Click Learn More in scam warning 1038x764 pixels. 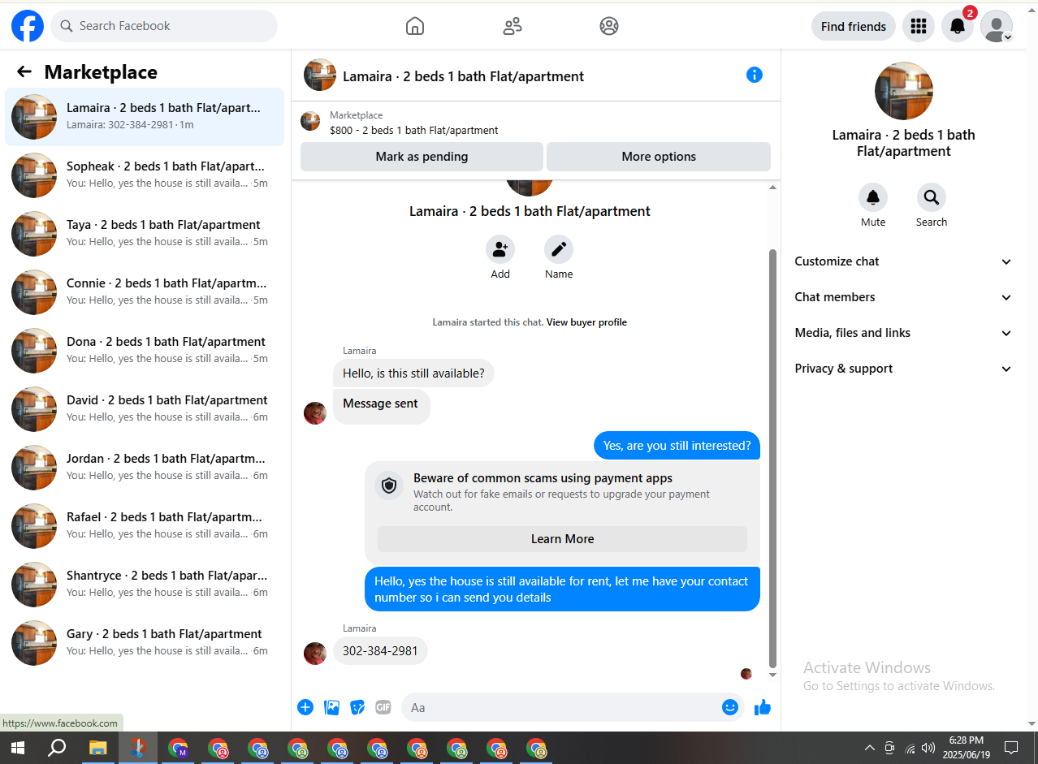click(x=562, y=539)
